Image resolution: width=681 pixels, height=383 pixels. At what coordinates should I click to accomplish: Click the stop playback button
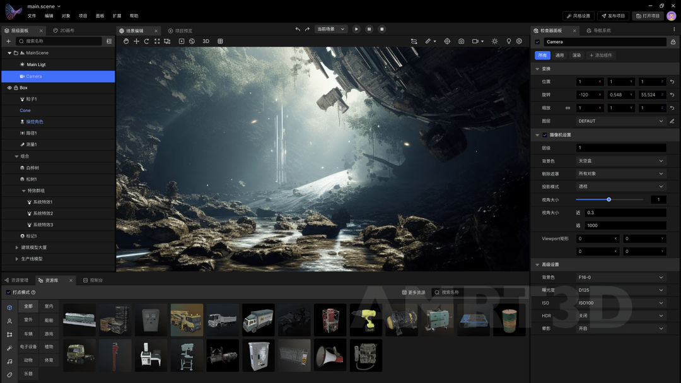381,29
